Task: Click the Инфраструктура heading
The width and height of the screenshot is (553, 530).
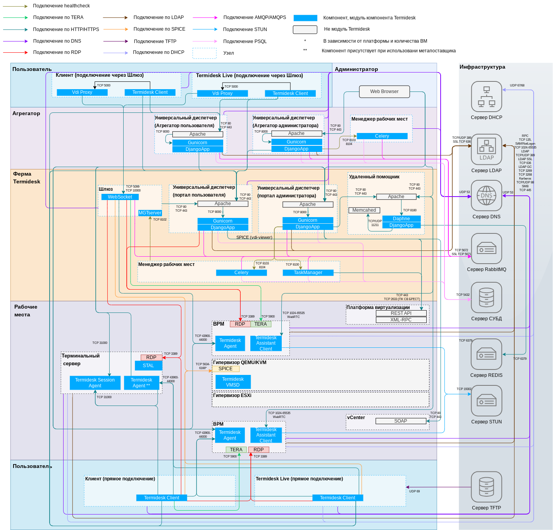Action: [x=482, y=67]
